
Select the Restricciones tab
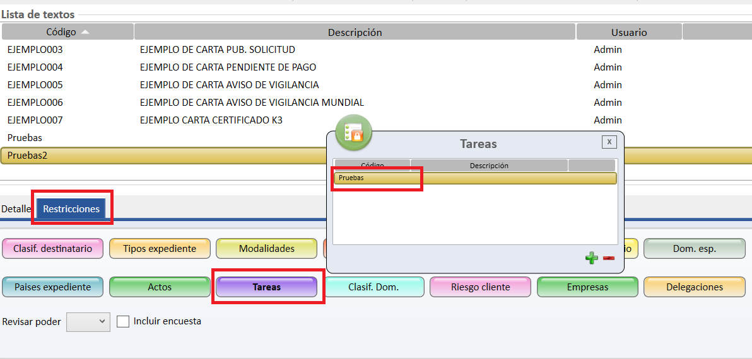tap(71, 208)
